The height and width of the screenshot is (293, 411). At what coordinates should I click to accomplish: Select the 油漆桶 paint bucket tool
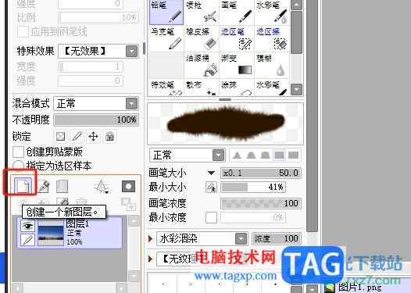click(202, 65)
